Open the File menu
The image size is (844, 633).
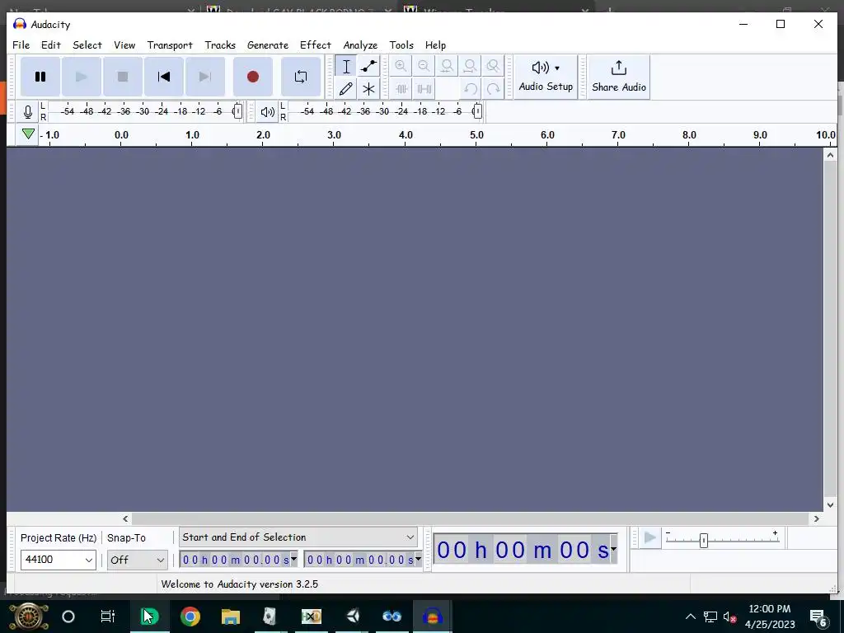point(21,45)
